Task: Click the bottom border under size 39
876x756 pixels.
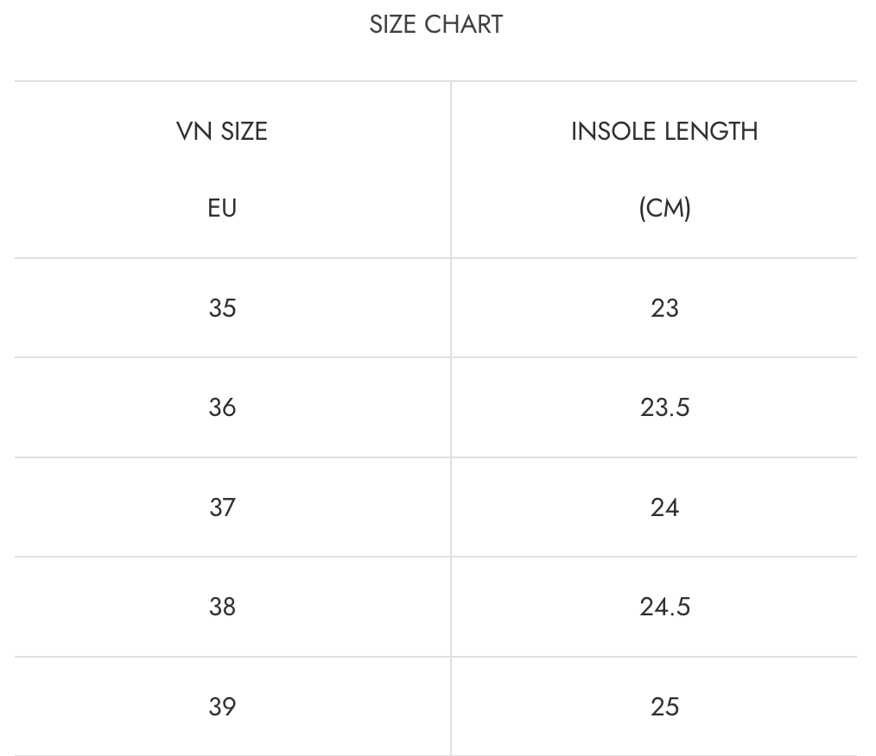Action: 435,755
